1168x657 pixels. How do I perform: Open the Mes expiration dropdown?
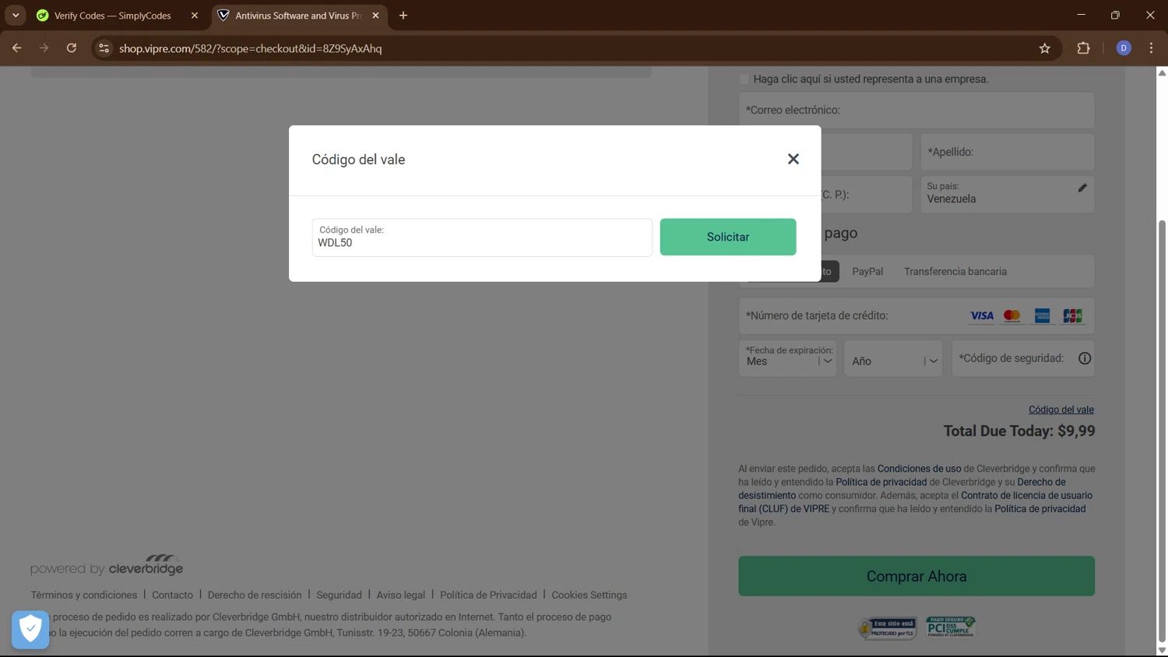[788, 358]
